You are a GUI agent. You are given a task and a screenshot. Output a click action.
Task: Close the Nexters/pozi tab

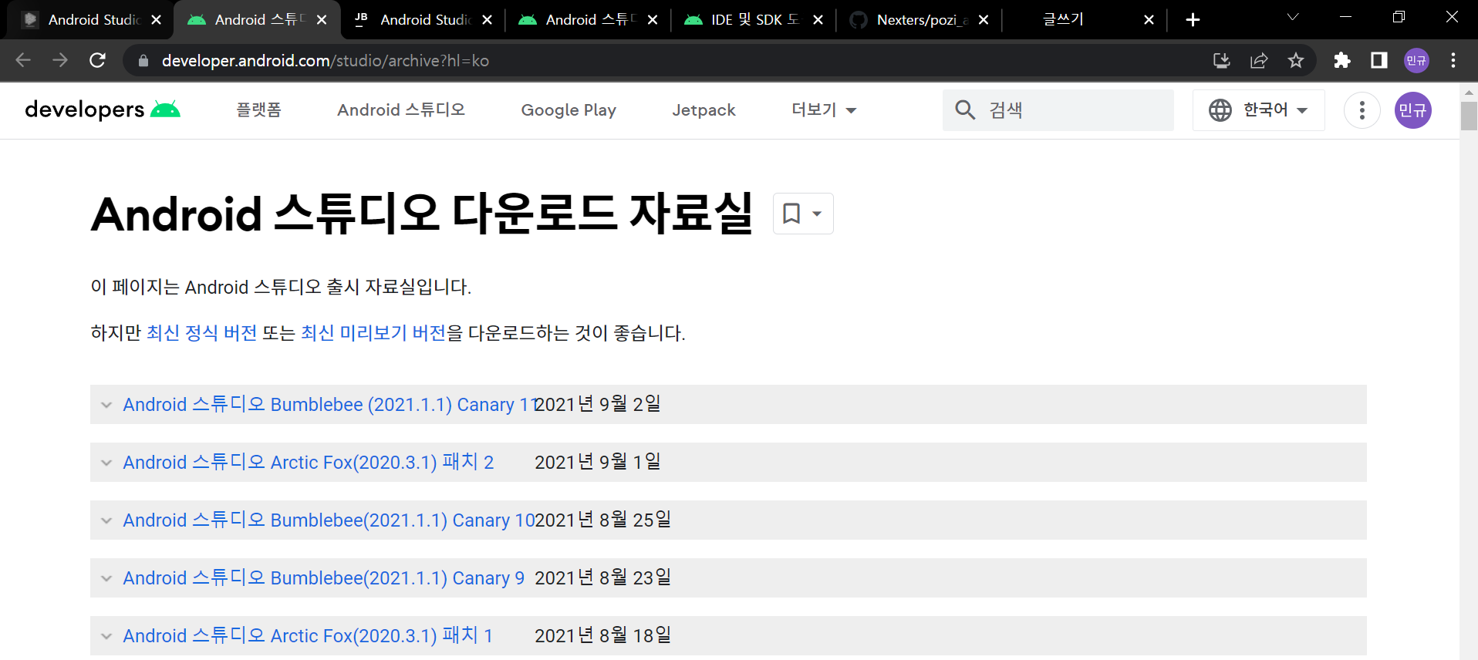click(x=984, y=20)
